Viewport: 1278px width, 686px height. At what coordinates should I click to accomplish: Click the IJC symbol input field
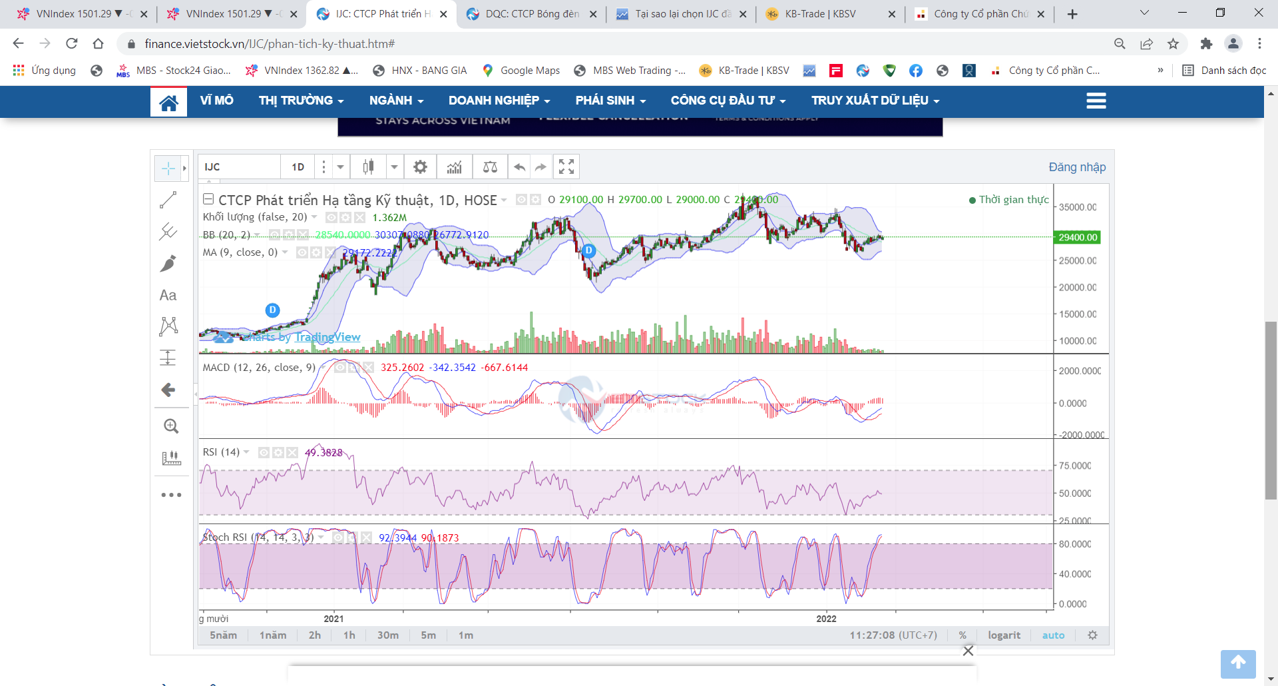coord(240,167)
